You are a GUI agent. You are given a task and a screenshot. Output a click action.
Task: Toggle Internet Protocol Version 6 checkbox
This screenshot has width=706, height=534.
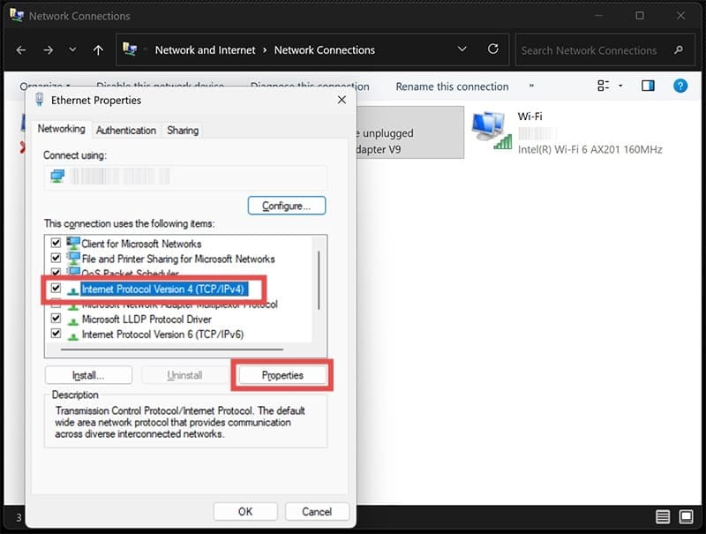pyautogui.click(x=56, y=335)
